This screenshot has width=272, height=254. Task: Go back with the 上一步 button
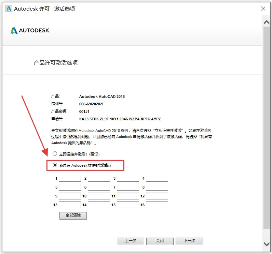131,241
